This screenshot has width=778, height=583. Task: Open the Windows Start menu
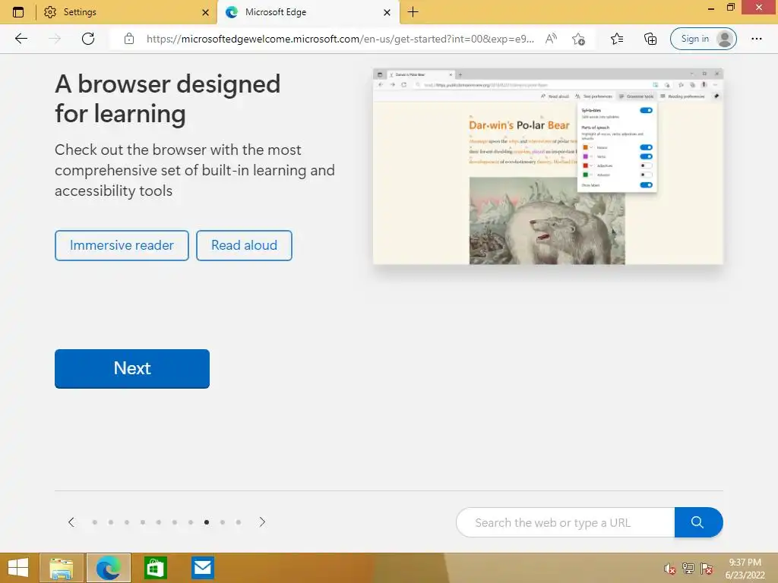18,568
